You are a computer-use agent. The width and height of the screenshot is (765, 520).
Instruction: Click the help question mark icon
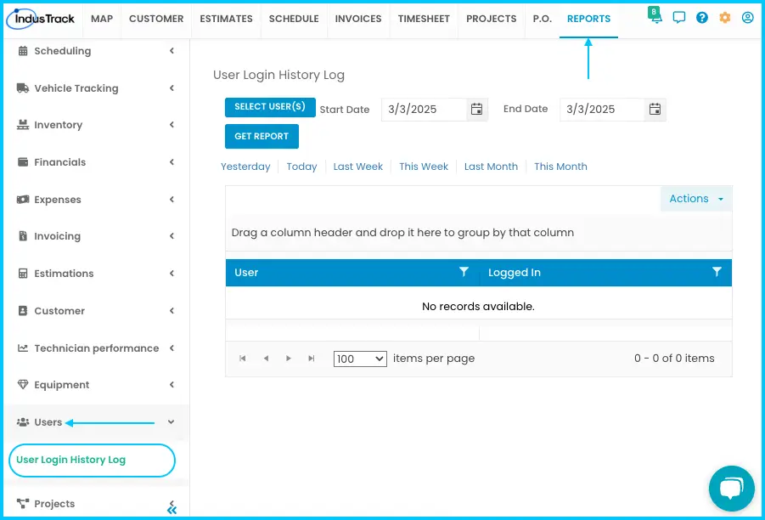coord(701,18)
